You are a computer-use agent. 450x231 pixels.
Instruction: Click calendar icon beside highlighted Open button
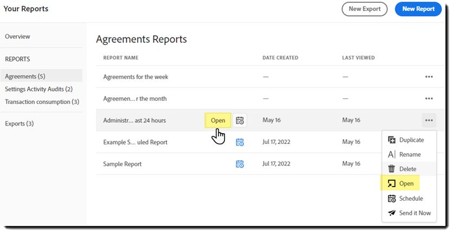pyautogui.click(x=240, y=120)
